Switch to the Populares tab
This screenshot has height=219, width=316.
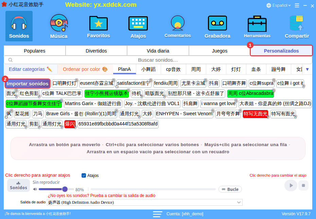[35, 51]
